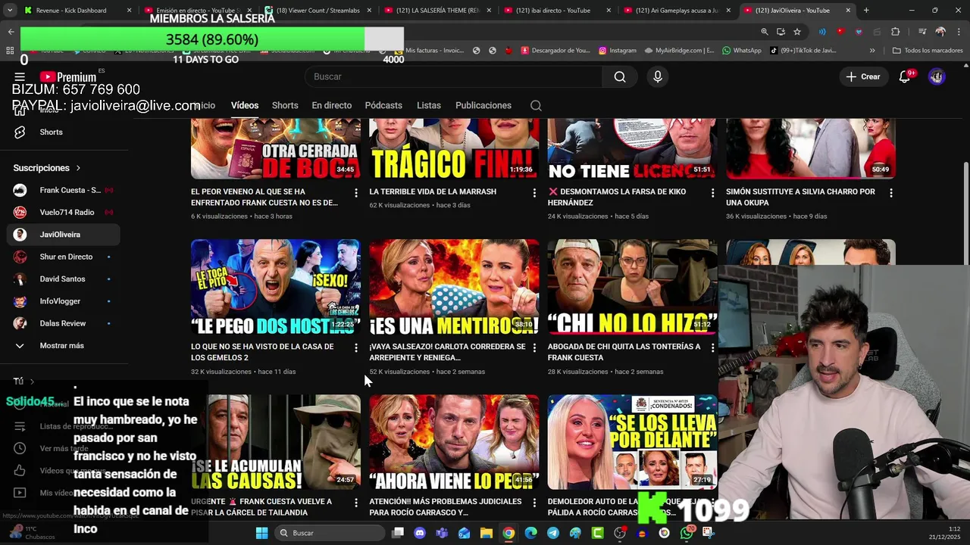The height and width of the screenshot is (545, 970).
Task: Search within the channel using the magnifier icon
Action: (x=536, y=105)
